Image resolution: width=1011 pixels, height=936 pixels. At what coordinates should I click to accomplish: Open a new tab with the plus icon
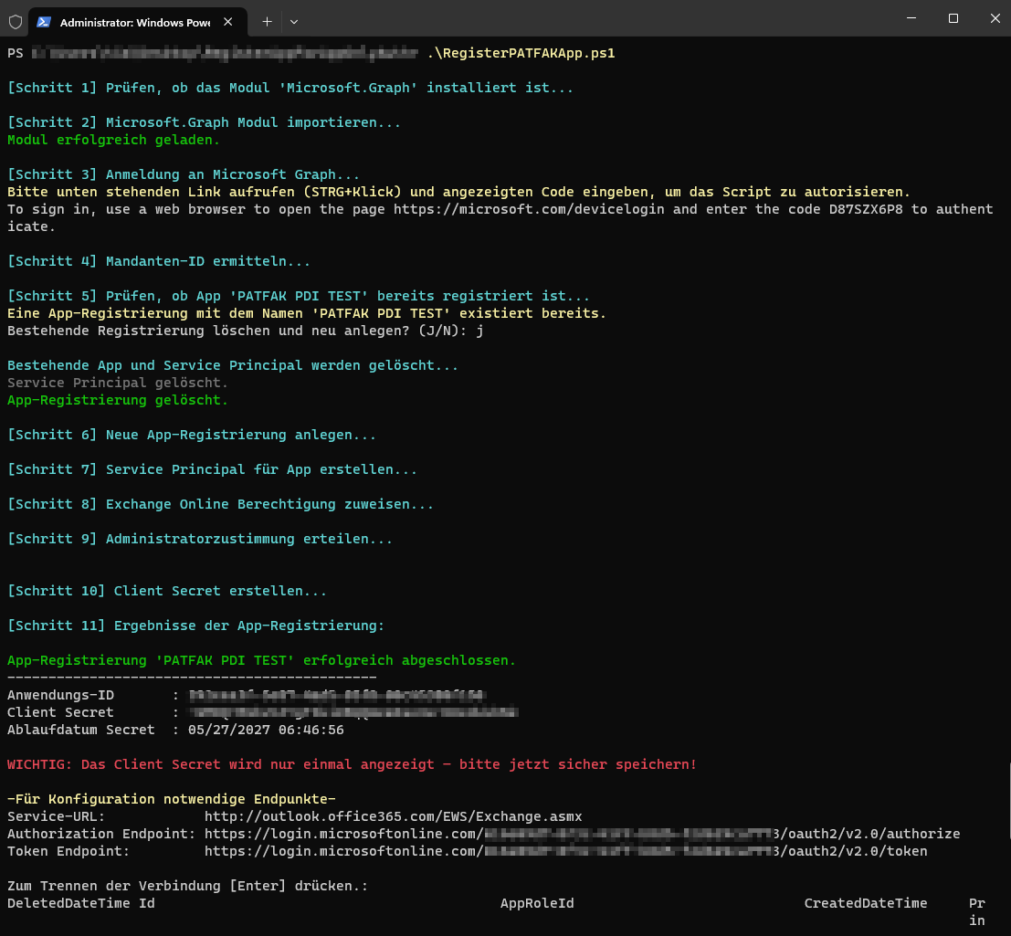click(x=267, y=21)
